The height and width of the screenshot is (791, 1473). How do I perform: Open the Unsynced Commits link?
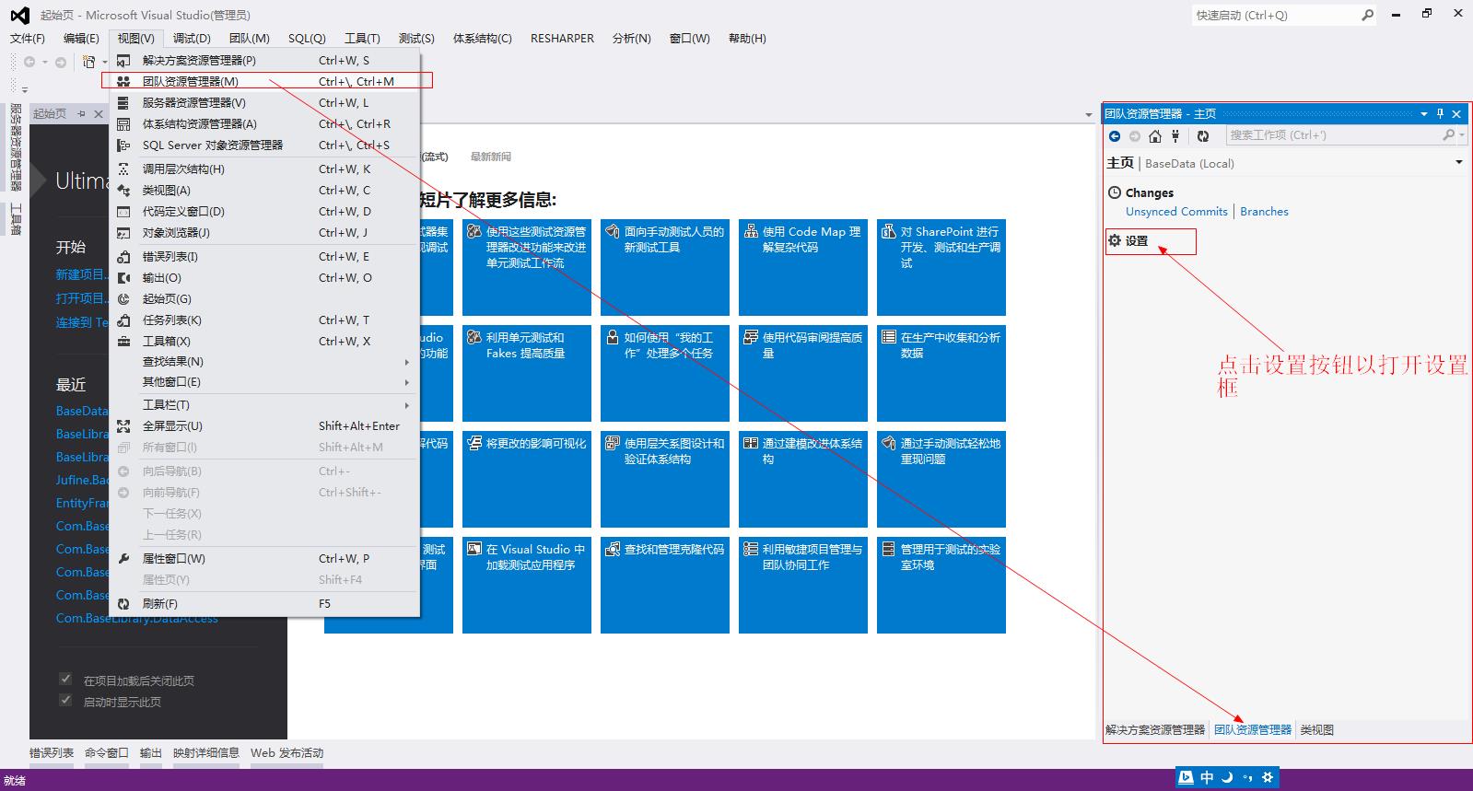(1176, 211)
